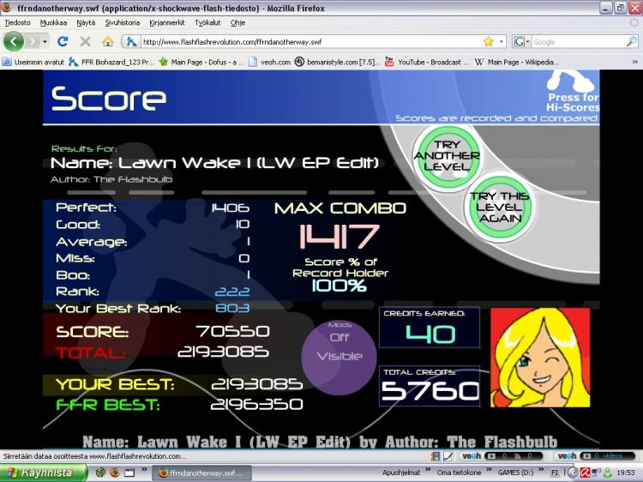Click the blonde girl avatar picture
This screenshot has width=643, height=482.
pos(540,358)
